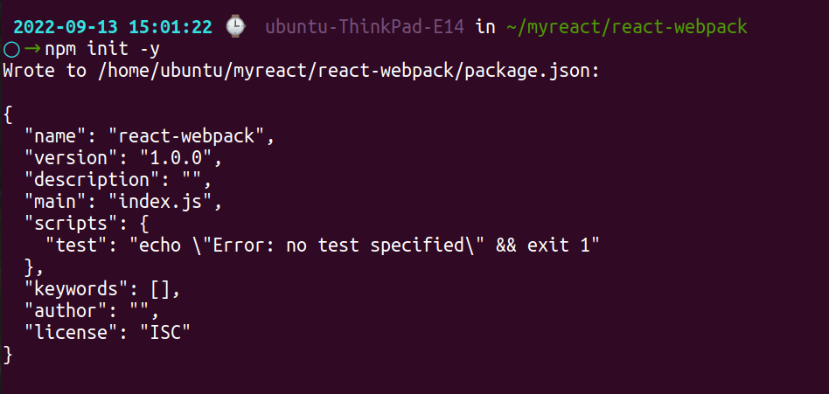Click the "test" script echo command
Image resolution: width=829 pixels, height=394 pixels.
(x=365, y=245)
